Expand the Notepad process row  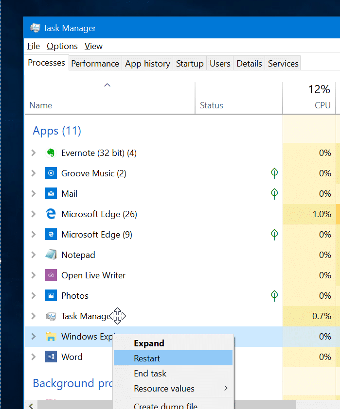(x=34, y=255)
